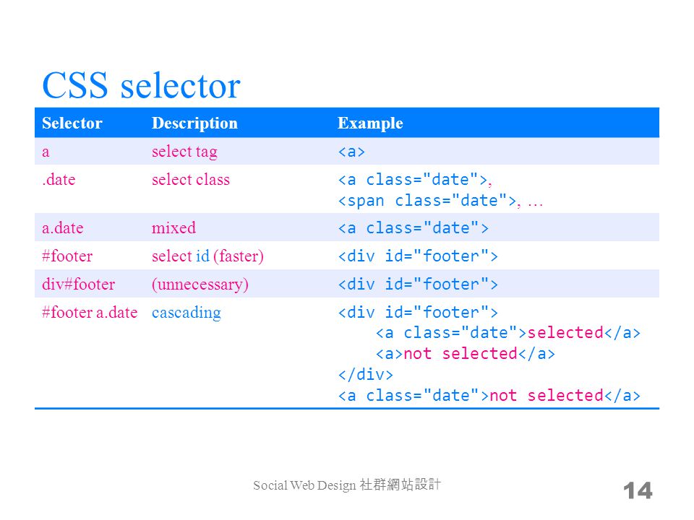Click the slide number 14

(x=638, y=491)
